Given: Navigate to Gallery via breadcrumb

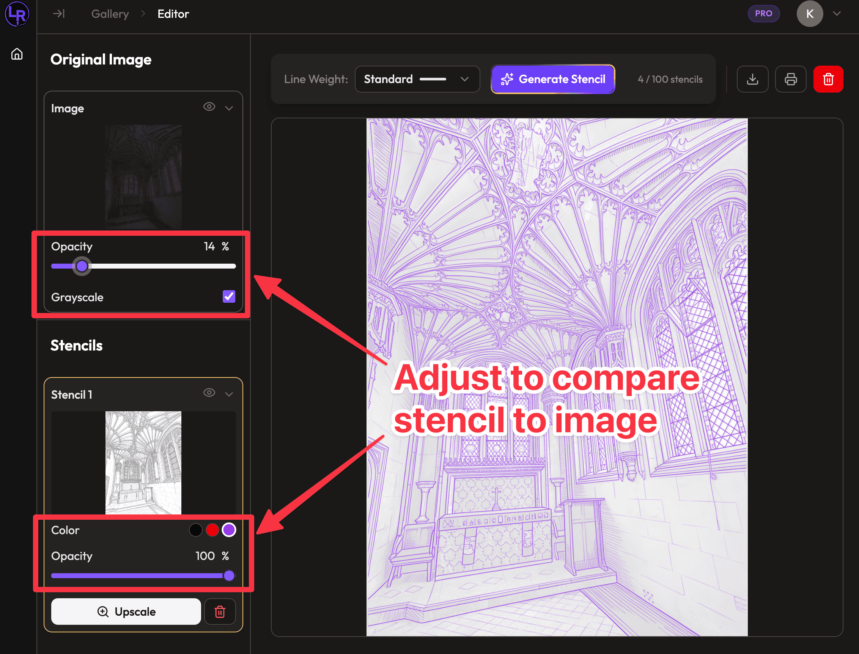Looking at the screenshot, I should (x=109, y=14).
